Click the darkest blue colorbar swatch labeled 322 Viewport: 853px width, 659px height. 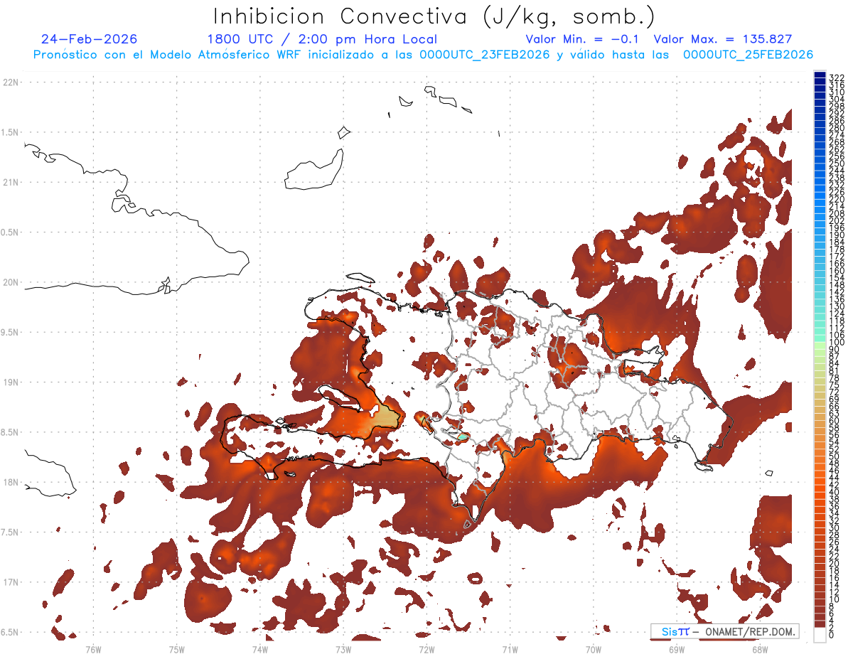coord(820,75)
